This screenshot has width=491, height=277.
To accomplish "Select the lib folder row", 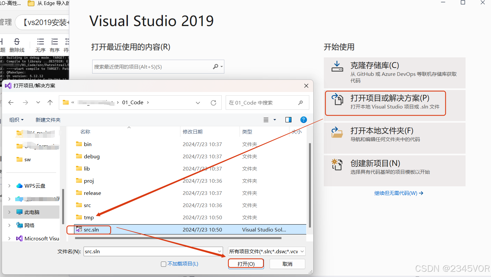I will 191,169.
